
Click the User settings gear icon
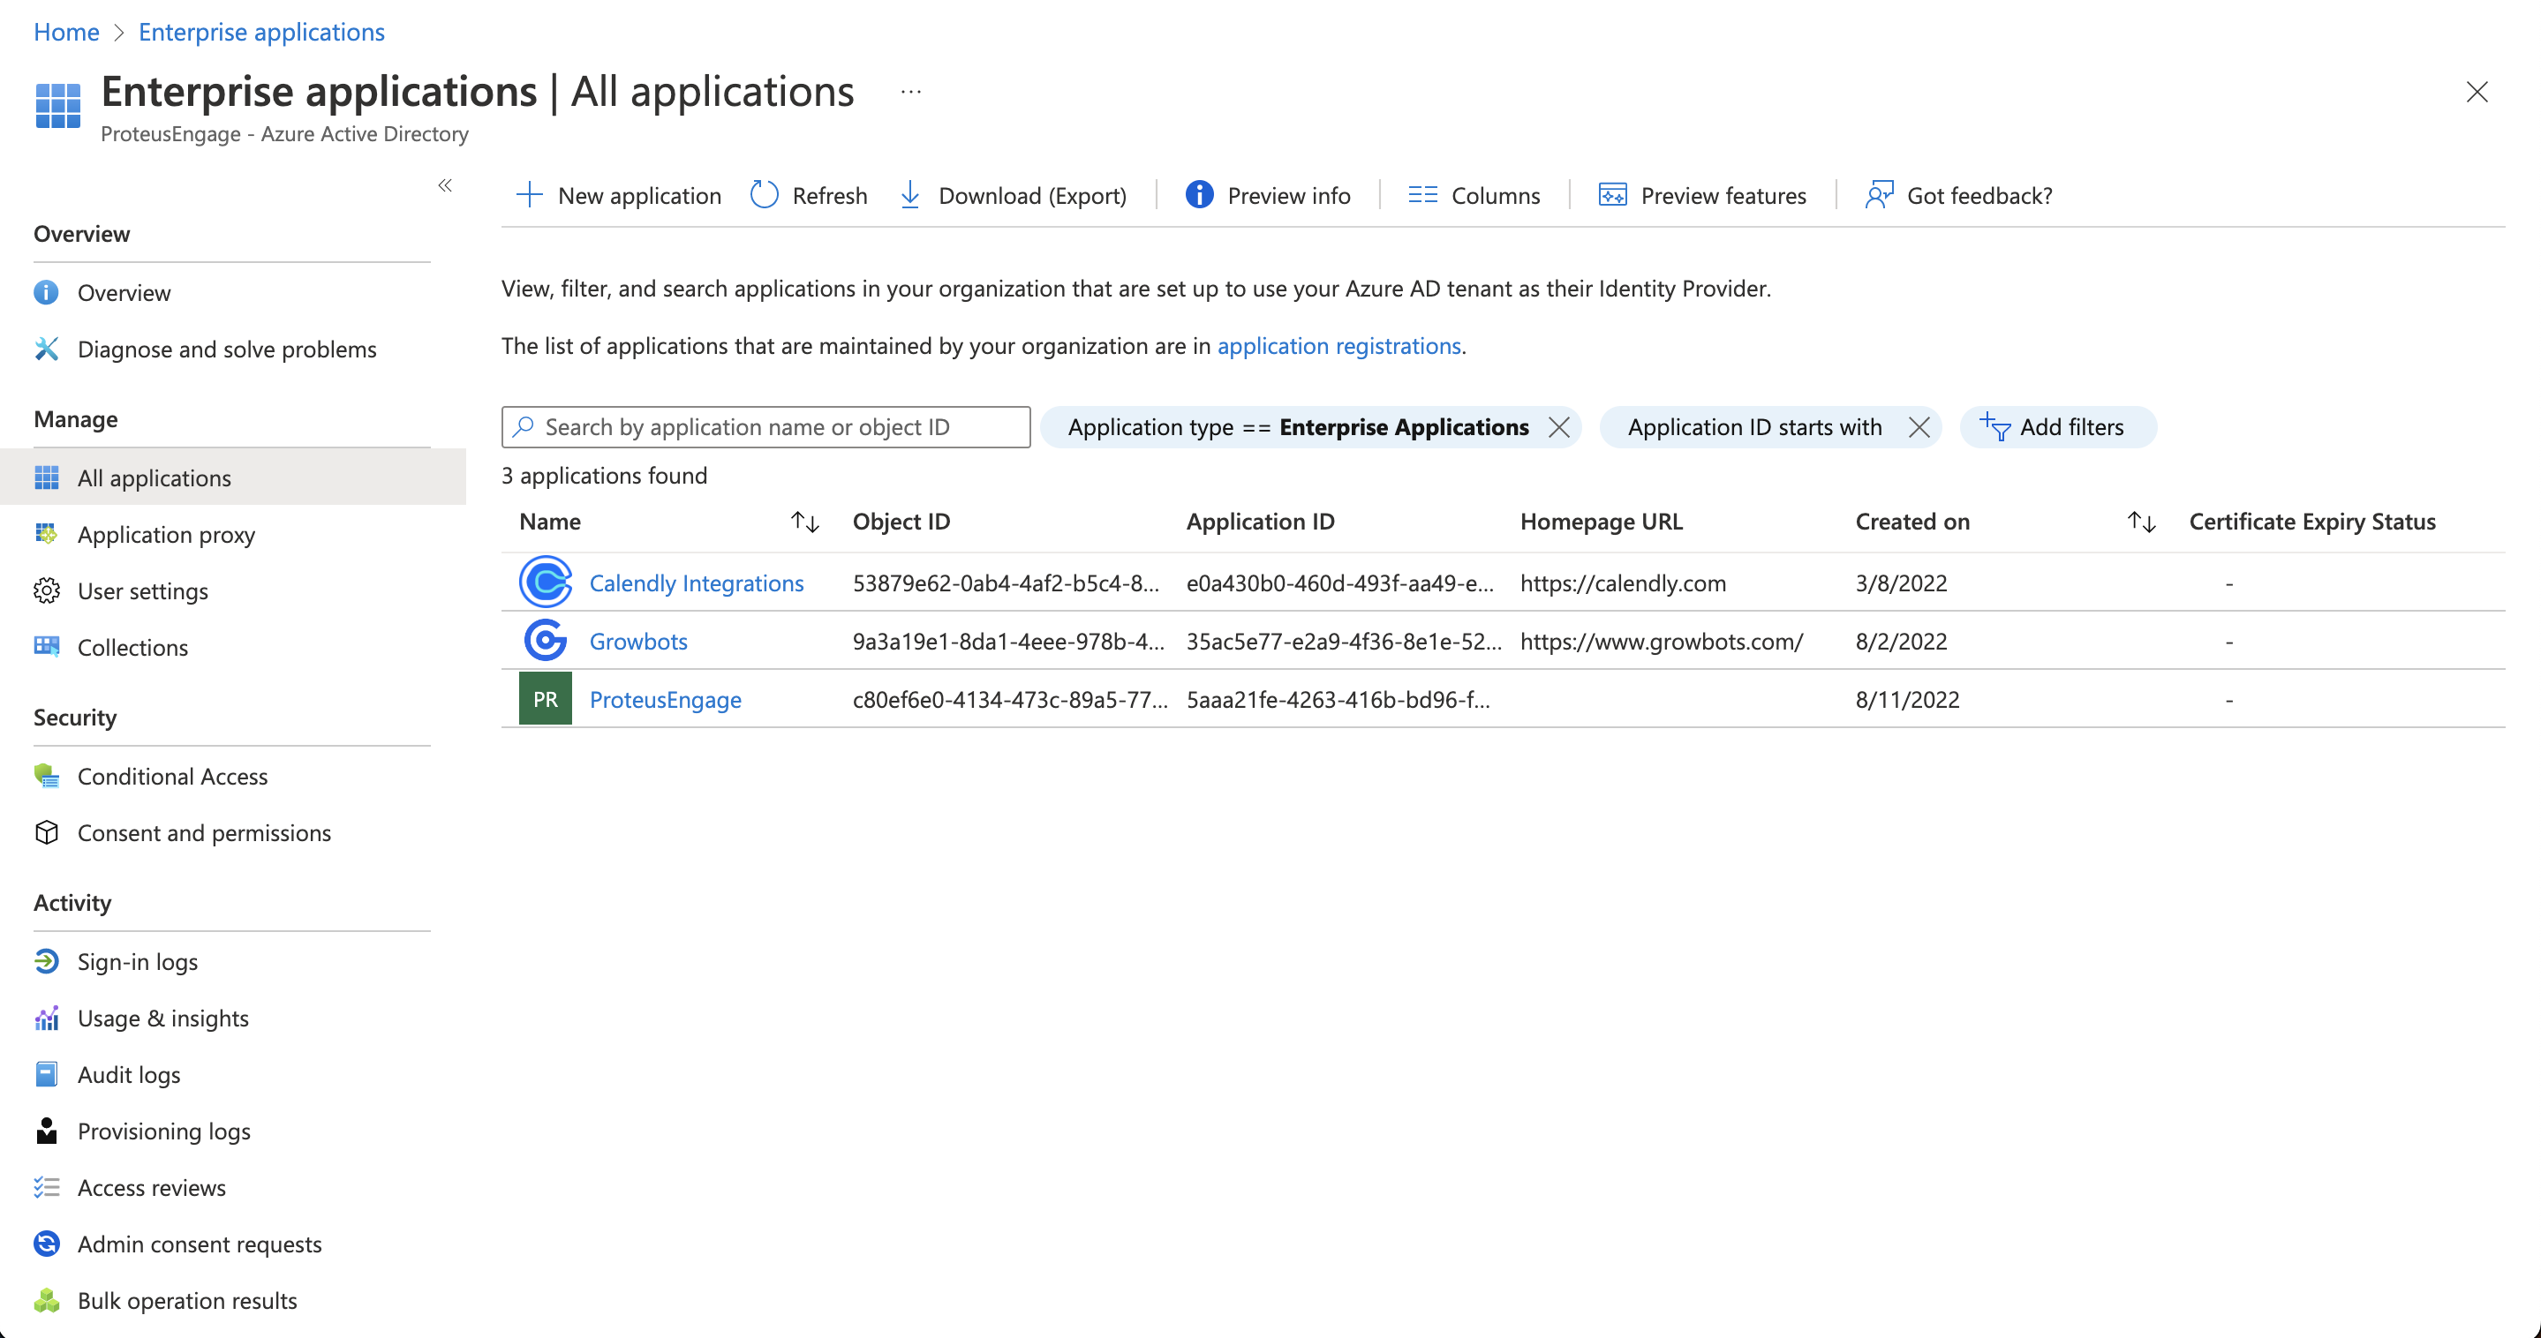coord(47,590)
